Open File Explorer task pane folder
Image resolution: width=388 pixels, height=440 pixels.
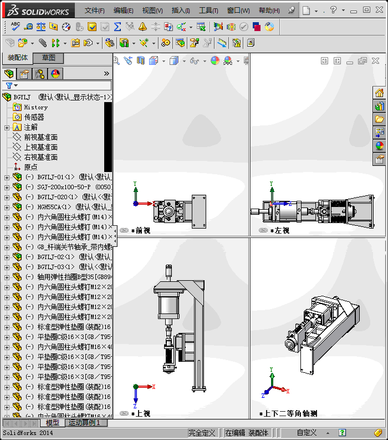tap(379, 119)
